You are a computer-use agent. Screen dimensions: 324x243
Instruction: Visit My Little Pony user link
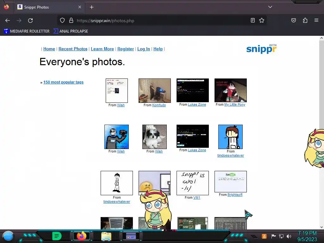(x=235, y=104)
